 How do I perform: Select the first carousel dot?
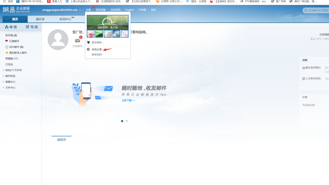tap(122, 121)
